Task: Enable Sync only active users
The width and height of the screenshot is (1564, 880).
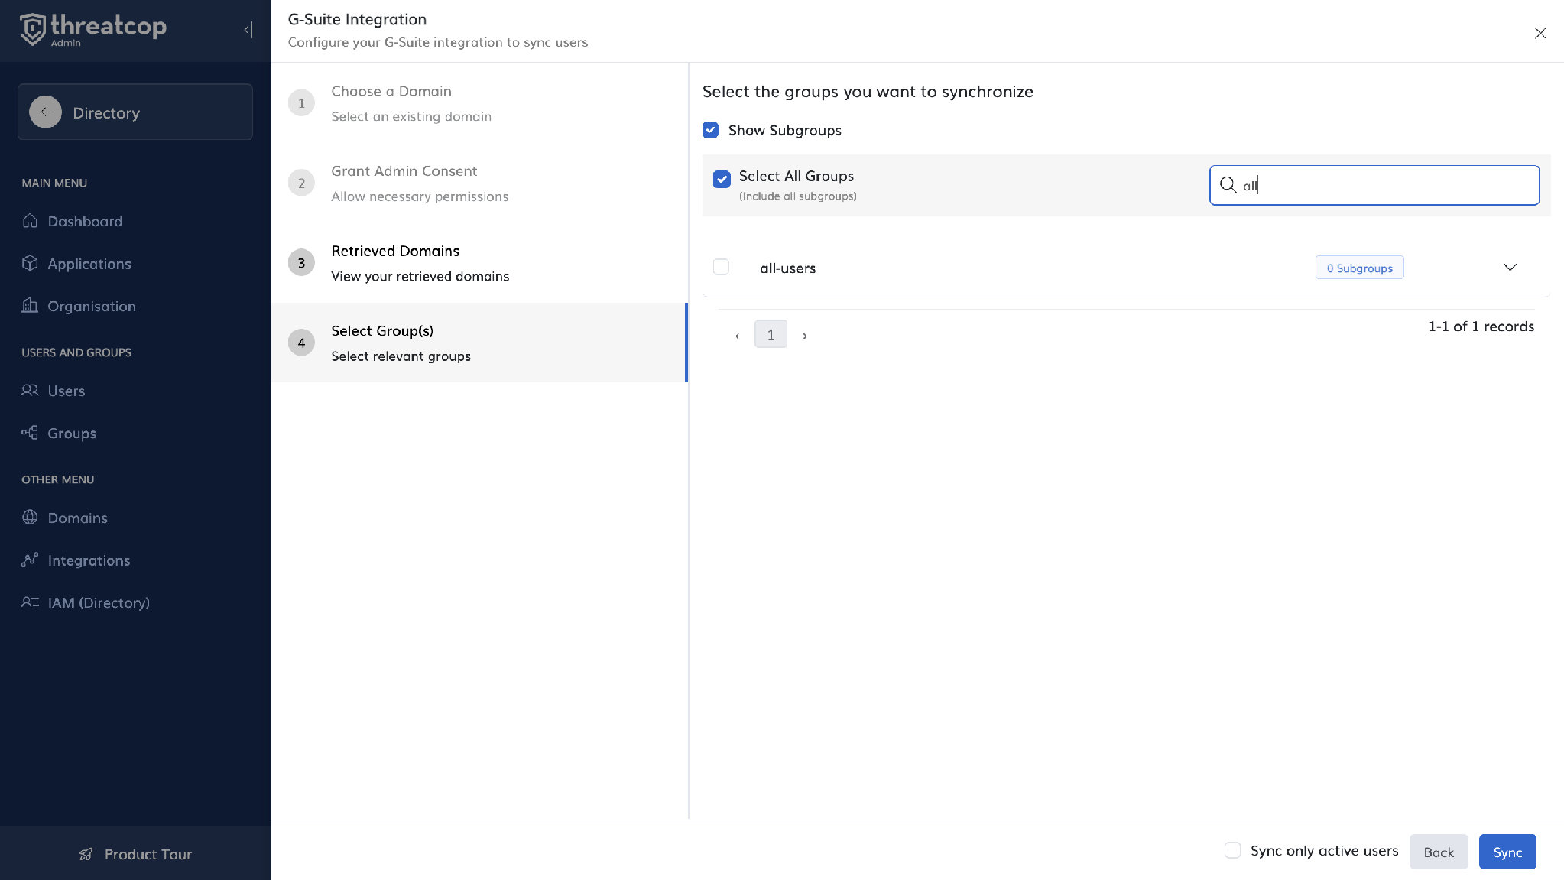Action: (x=1232, y=850)
